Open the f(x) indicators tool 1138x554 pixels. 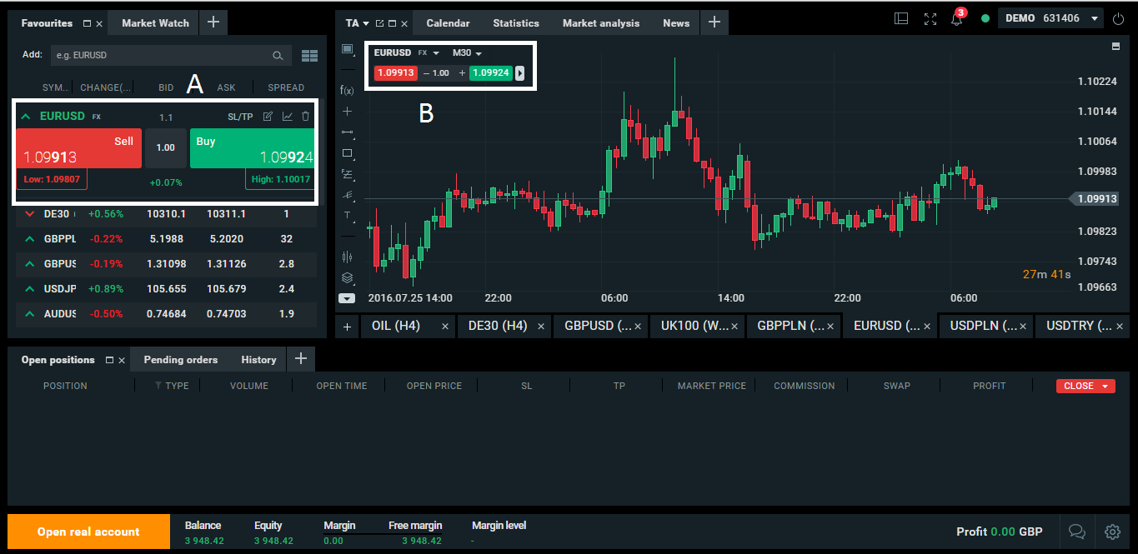347,90
